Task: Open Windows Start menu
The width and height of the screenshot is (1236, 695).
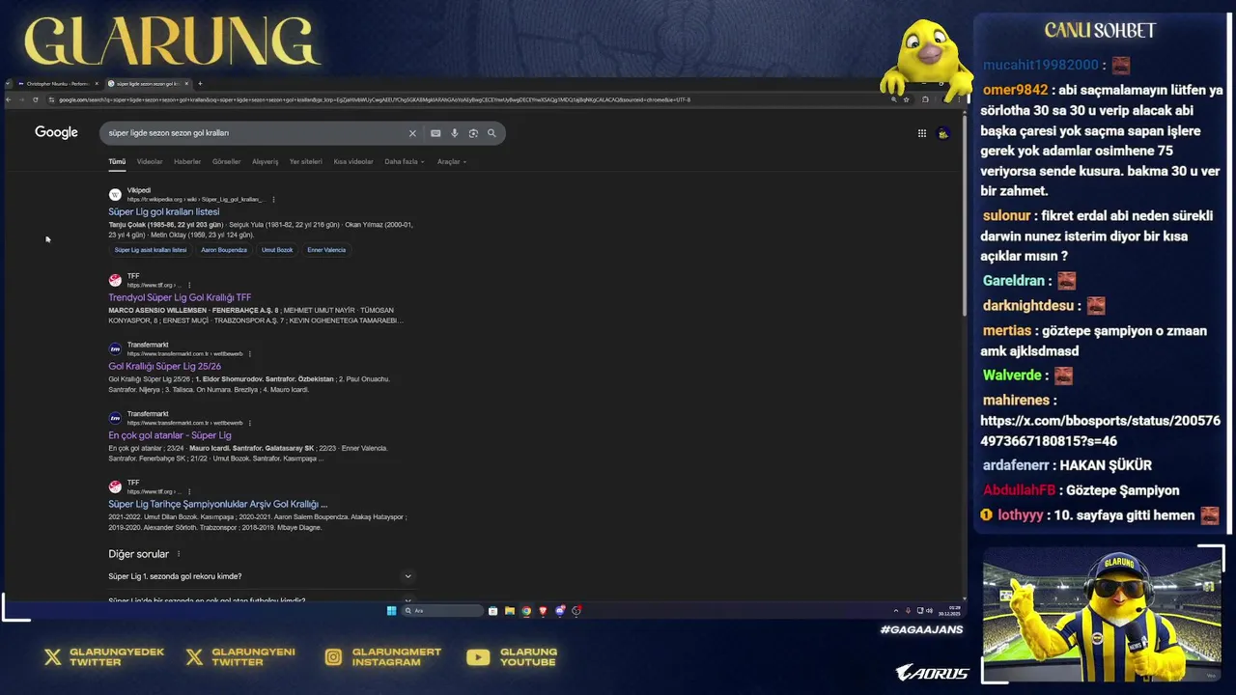Action: coord(391,610)
